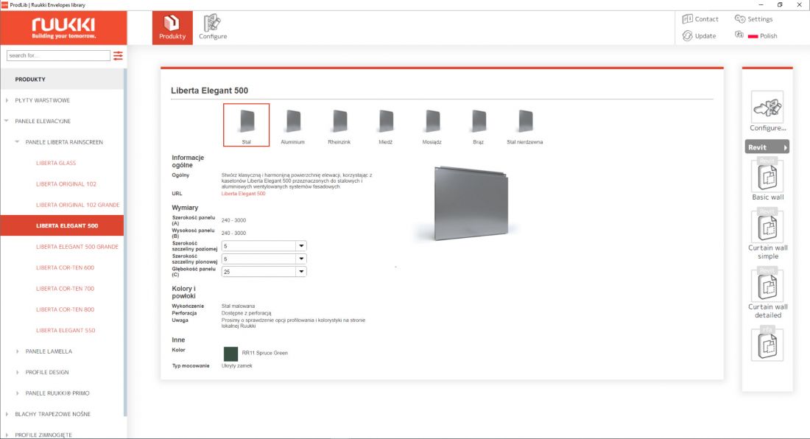Collapse the Panele elewacyjne tree node
This screenshot has width=810, height=439.
7,121
